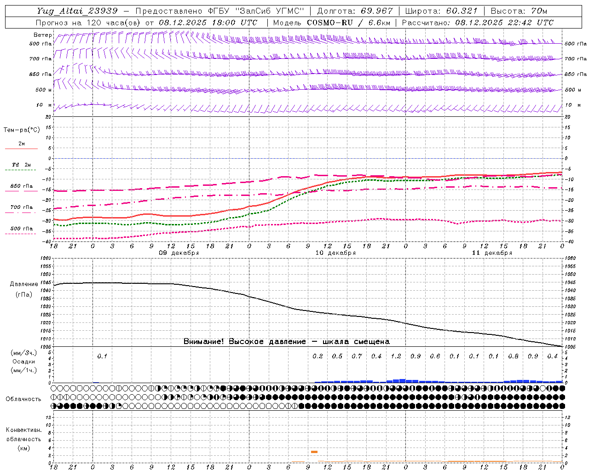This screenshot has height=471, width=589.
Task: Click the (мм/3ч.) precipitation unit label
Action: click(24, 353)
